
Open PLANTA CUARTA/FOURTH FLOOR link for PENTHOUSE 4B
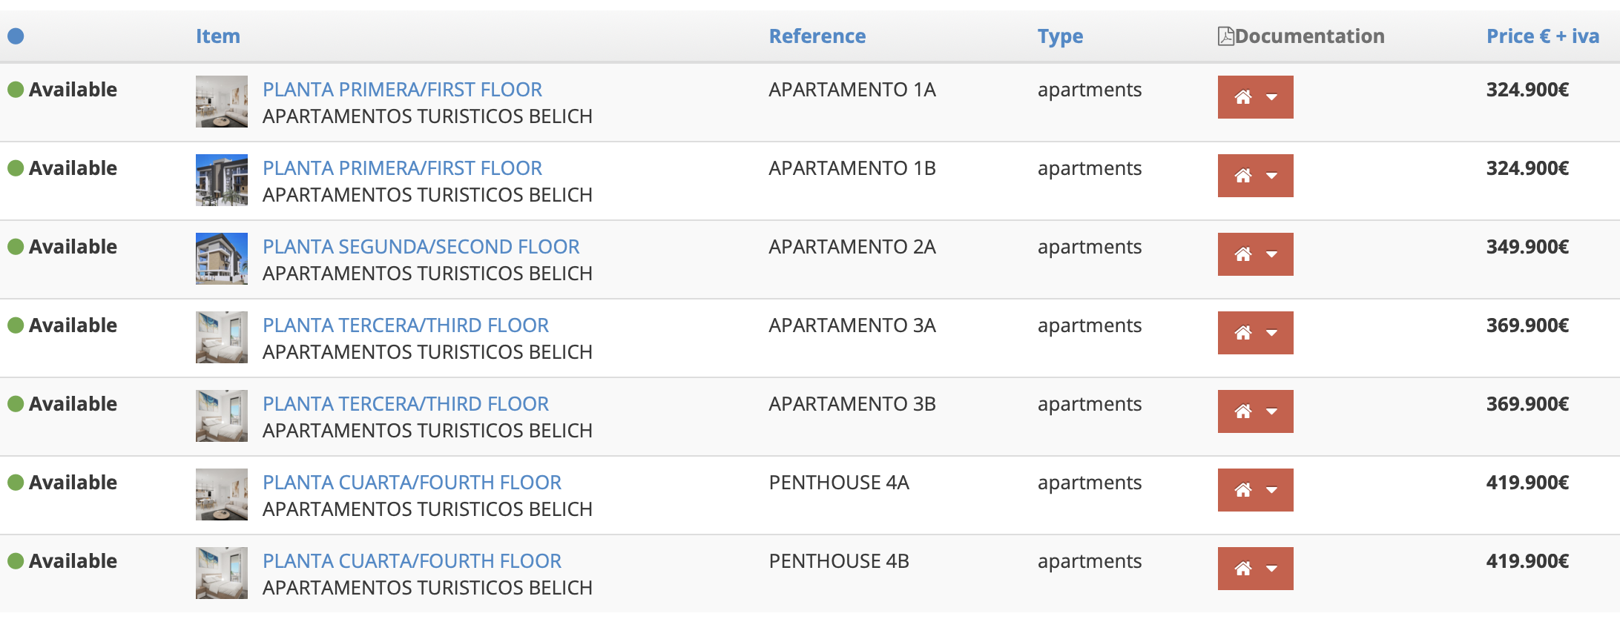[x=412, y=561]
